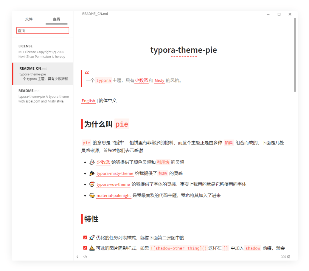Click the ![shadow-other thing]() code snippet

178,248
